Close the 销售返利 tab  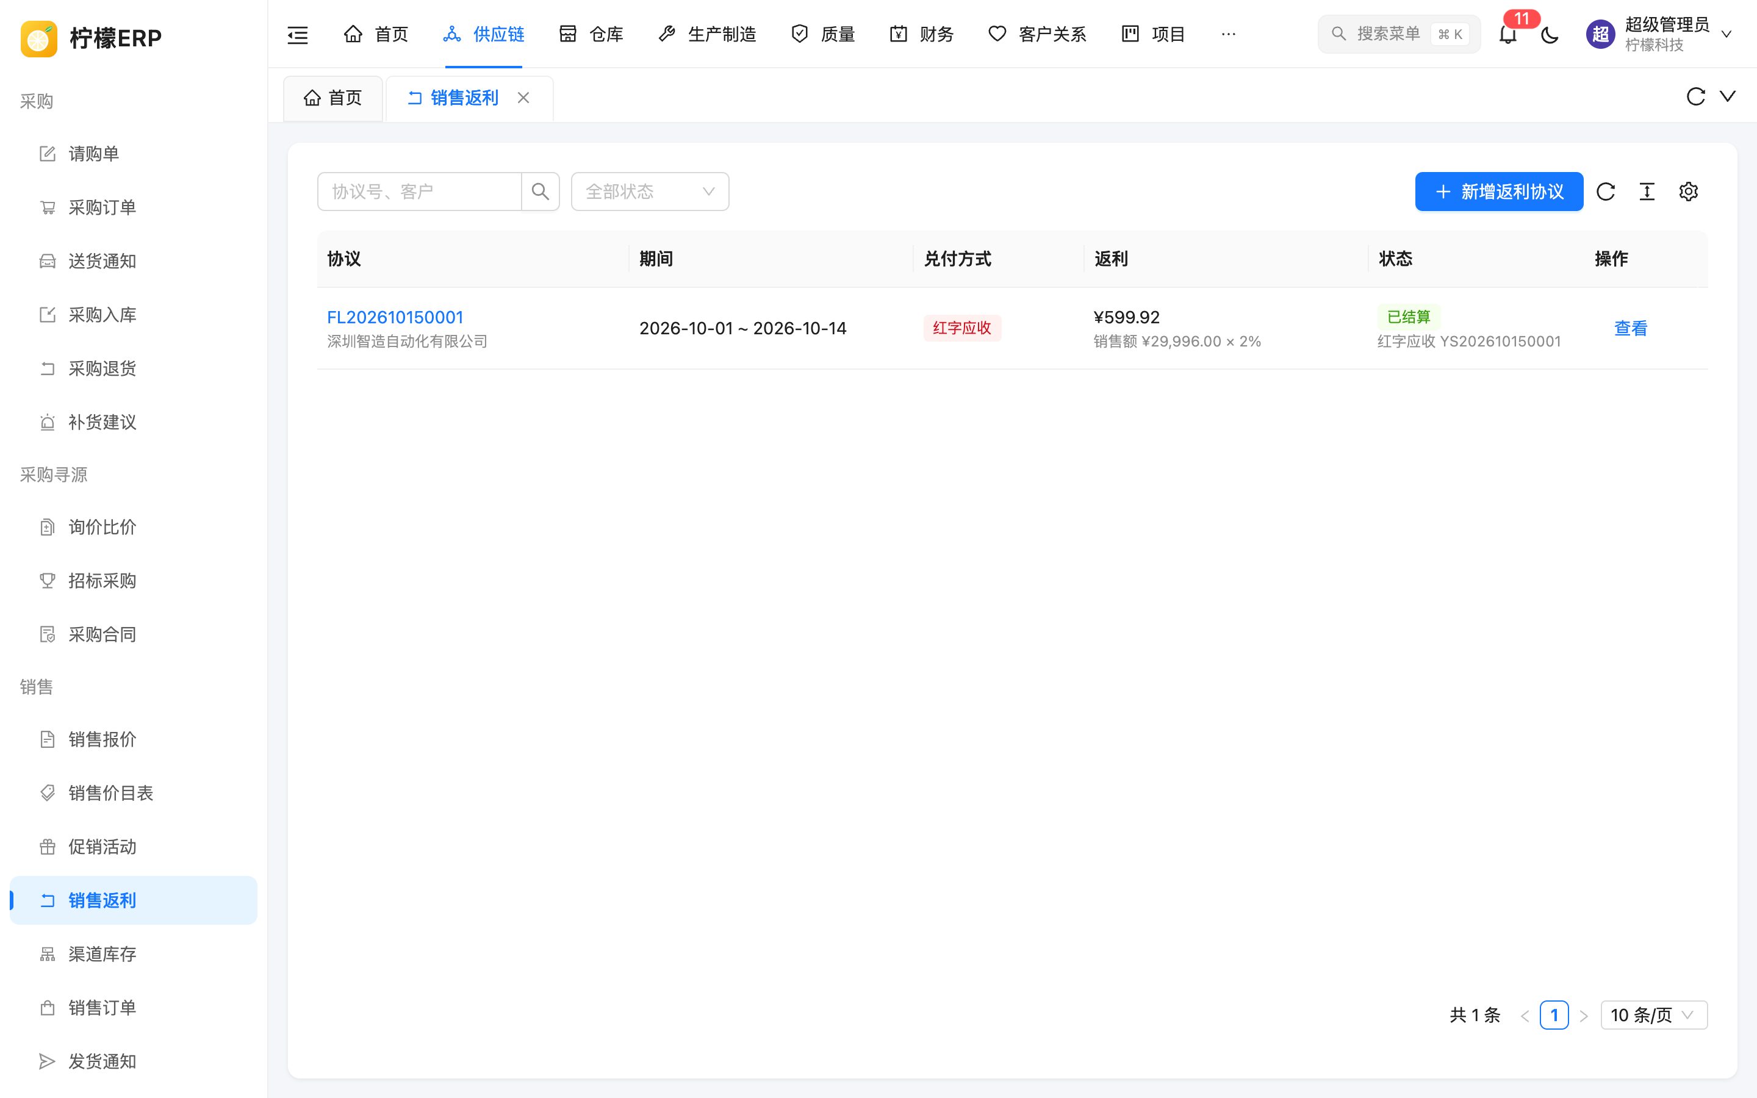coord(523,98)
